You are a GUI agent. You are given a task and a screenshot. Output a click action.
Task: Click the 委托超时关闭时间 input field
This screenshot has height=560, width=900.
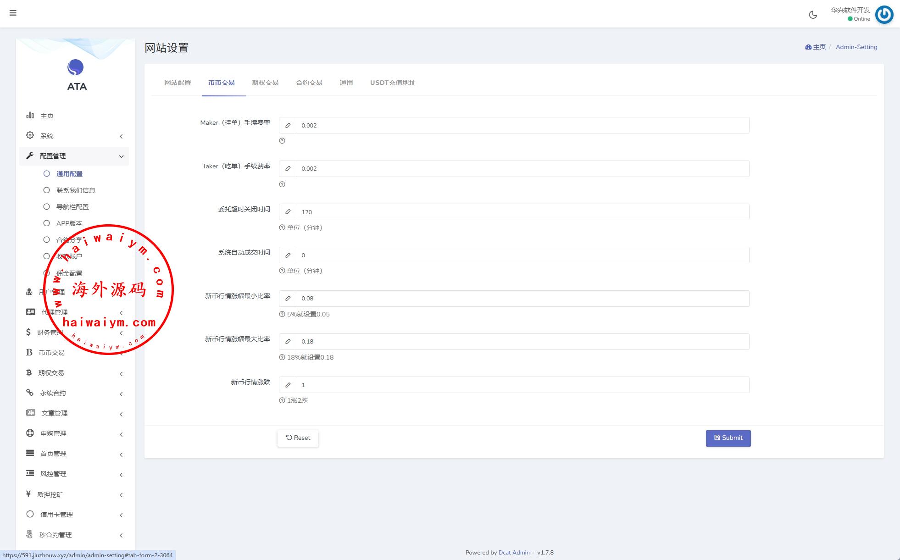coord(522,212)
